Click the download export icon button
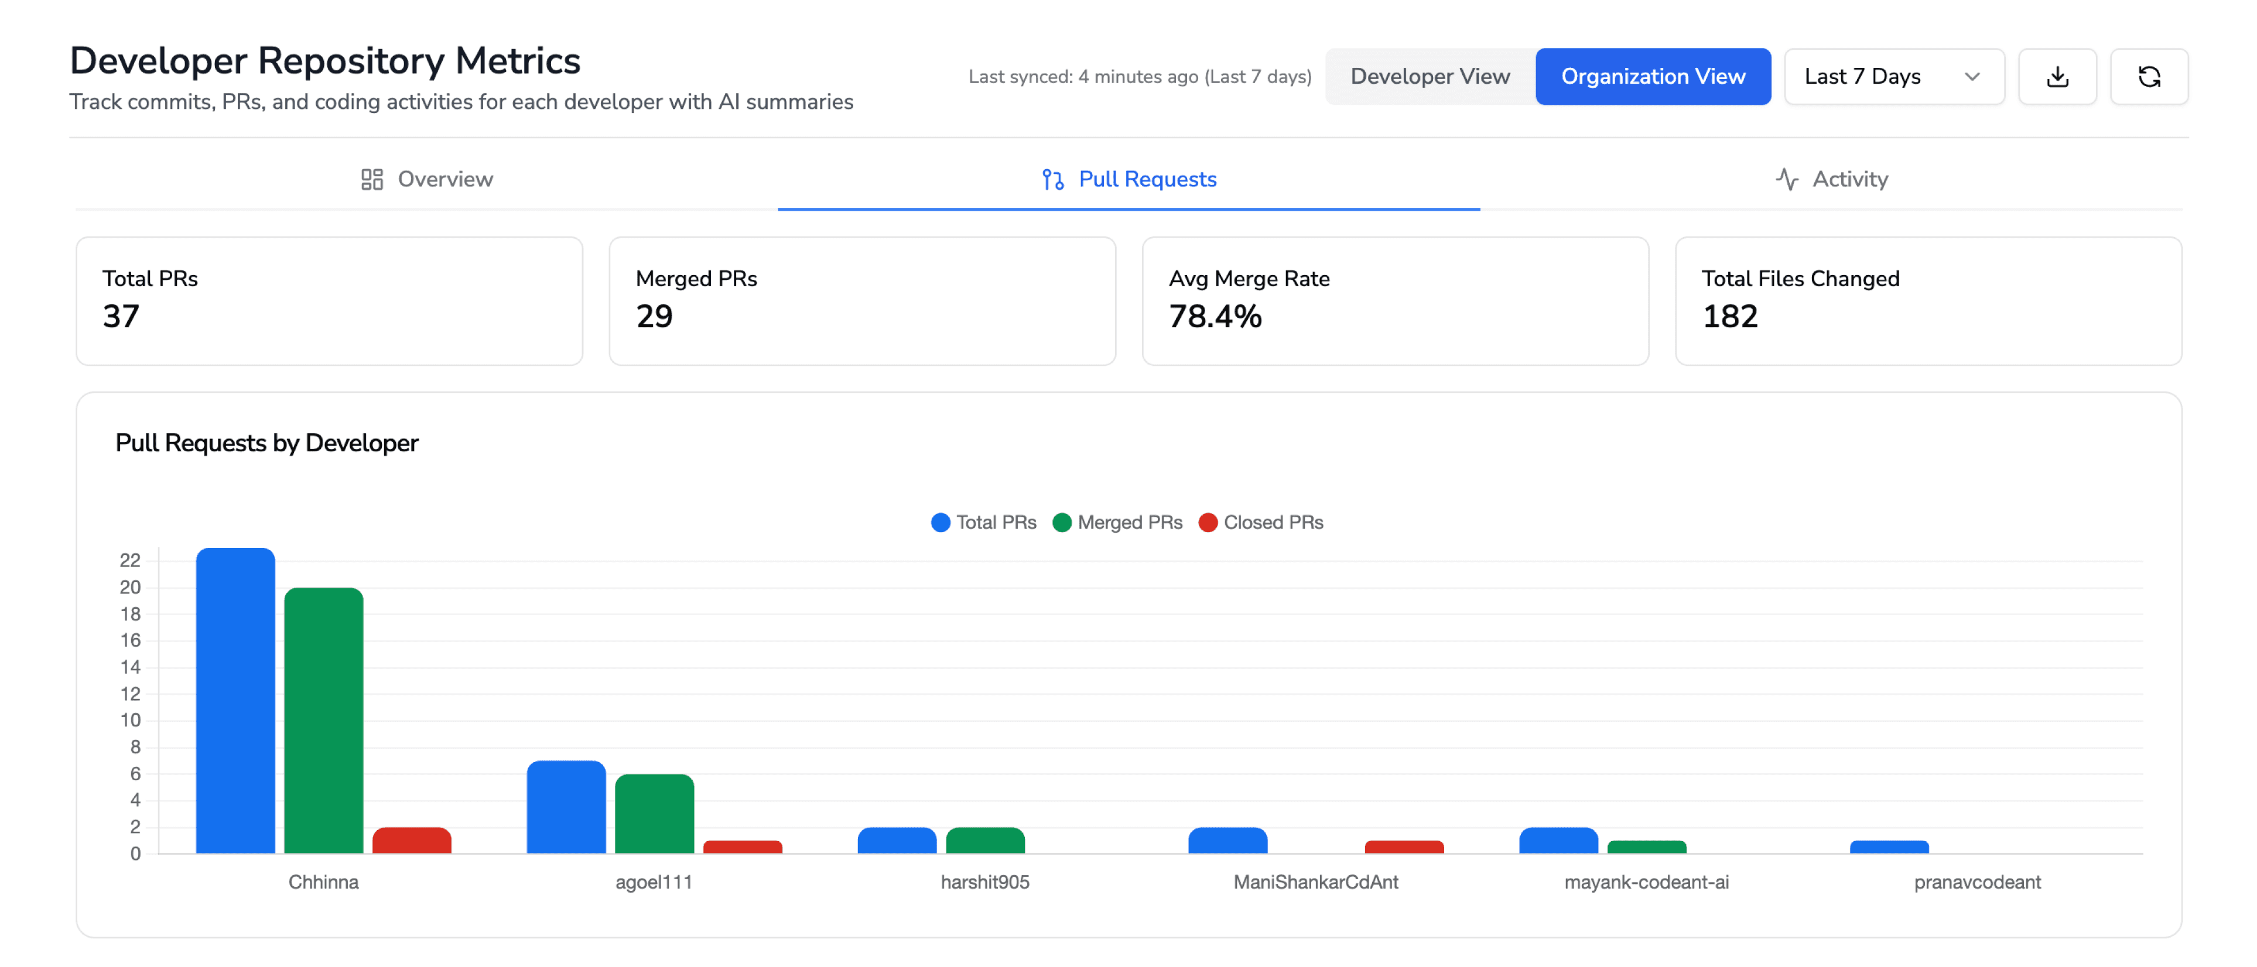Screen dimensions: 2257x967 coord(2057,76)
